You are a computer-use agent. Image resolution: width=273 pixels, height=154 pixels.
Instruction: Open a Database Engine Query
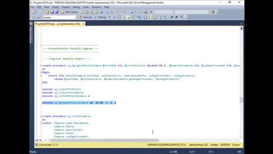82,12
